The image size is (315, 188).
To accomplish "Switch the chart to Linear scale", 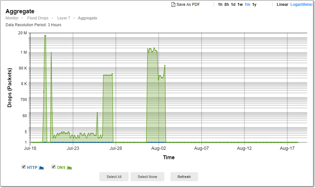I will 283,5.
